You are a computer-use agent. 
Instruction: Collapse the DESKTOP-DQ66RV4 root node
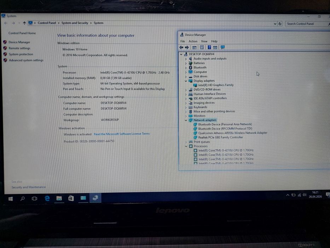(181, 54)
